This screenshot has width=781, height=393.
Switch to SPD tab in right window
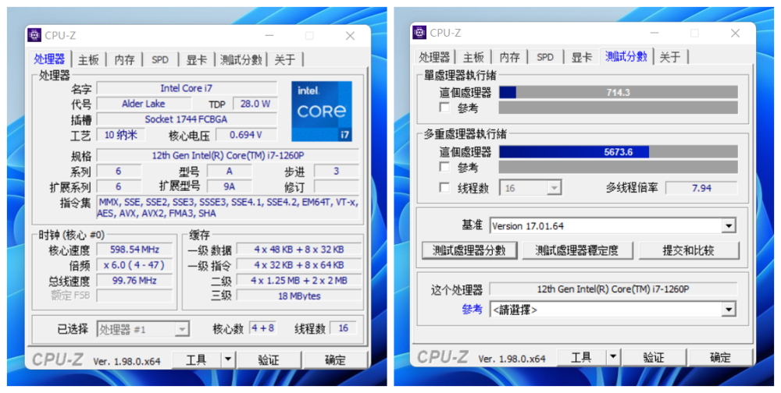[545, 57]
